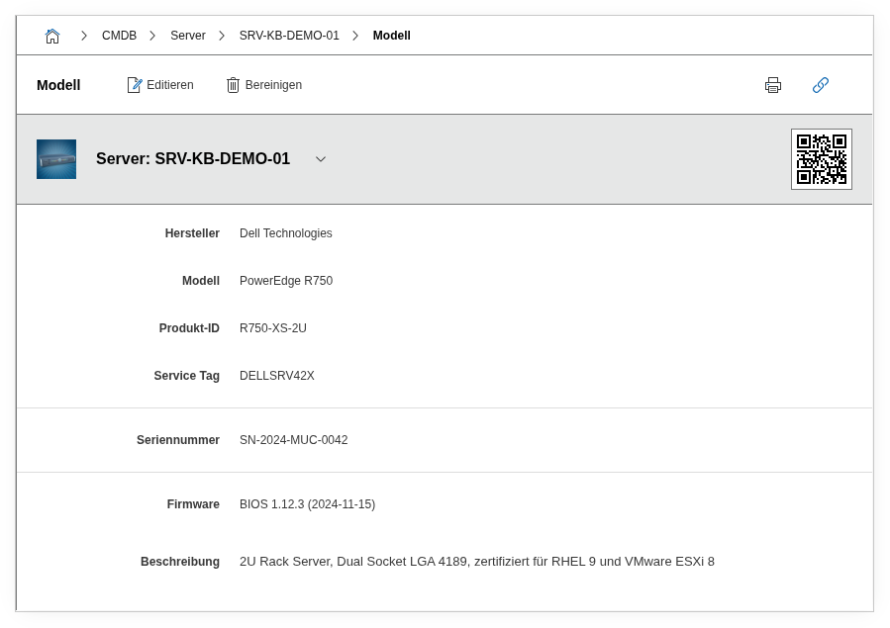Open the chevron after the home icon

(84, 36)
